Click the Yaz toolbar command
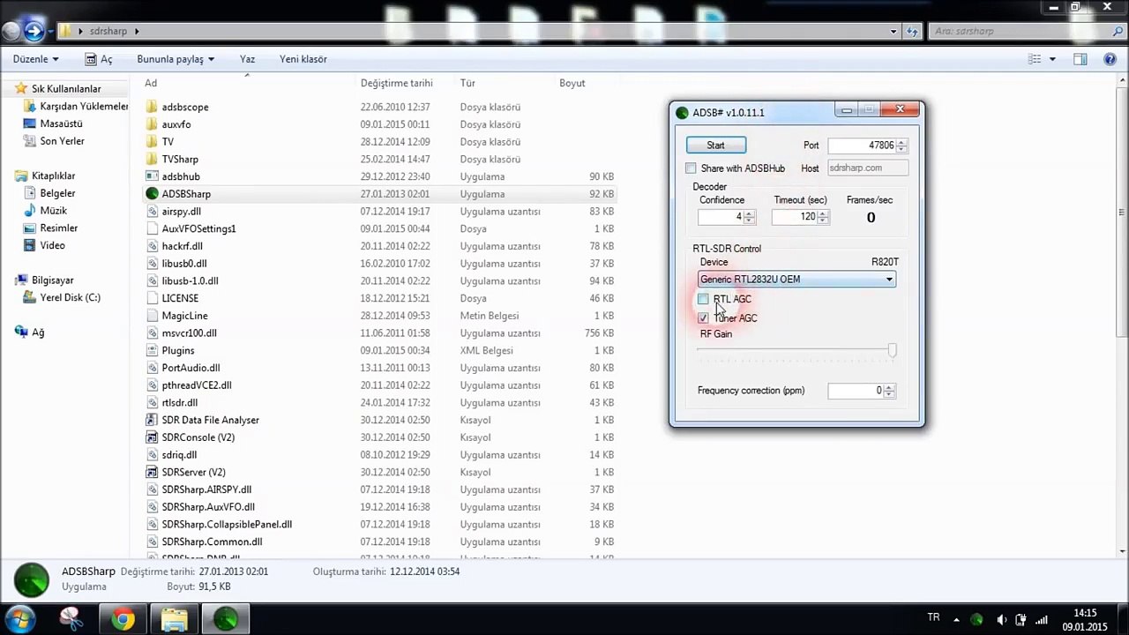 point(247,59)
